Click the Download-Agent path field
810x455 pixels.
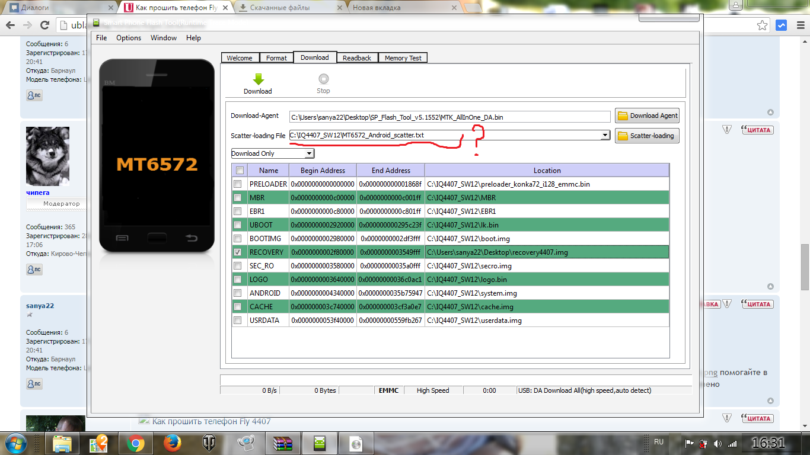[449, 117]
